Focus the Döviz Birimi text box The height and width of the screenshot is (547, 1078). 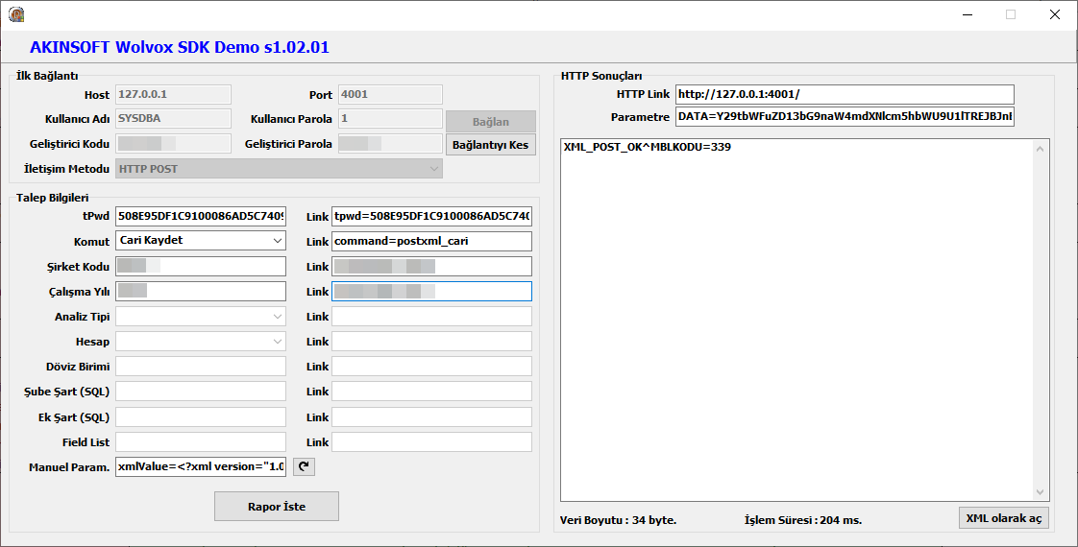click(200, 367)
